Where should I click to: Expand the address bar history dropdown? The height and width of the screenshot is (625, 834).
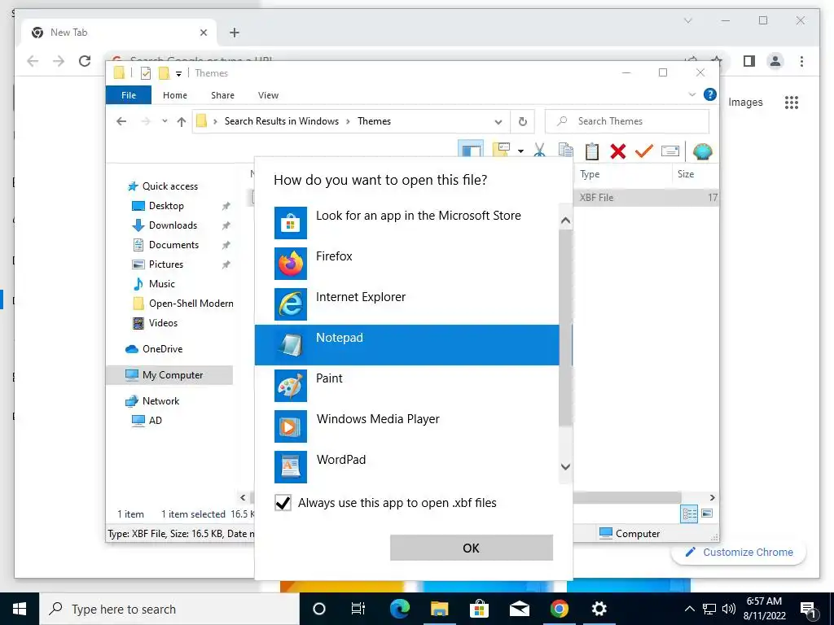[x=498, y=122]
